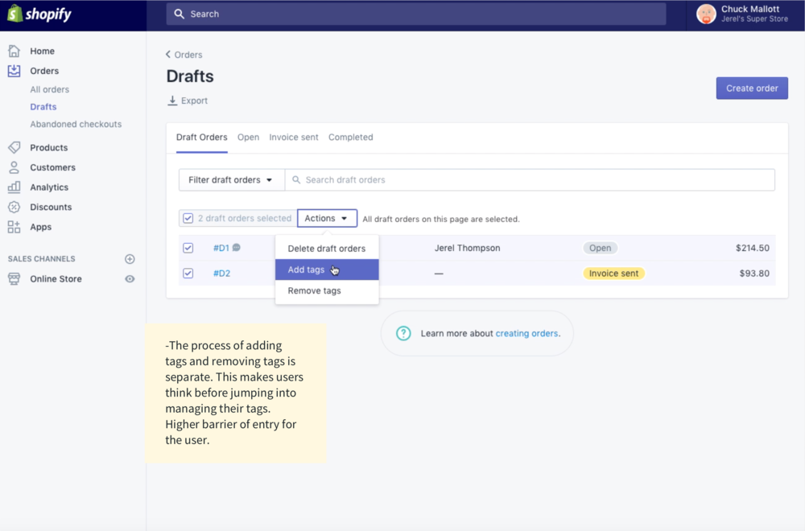Screen dimensions: 805x531
Task: Open the Filter draft orders dropdown
Action: tap(232, 180)
